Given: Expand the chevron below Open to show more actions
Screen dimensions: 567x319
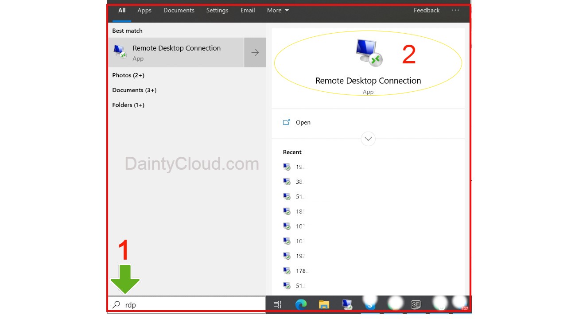Looking at the screenshot, I should pyautogui.click(x=368, y=139).
